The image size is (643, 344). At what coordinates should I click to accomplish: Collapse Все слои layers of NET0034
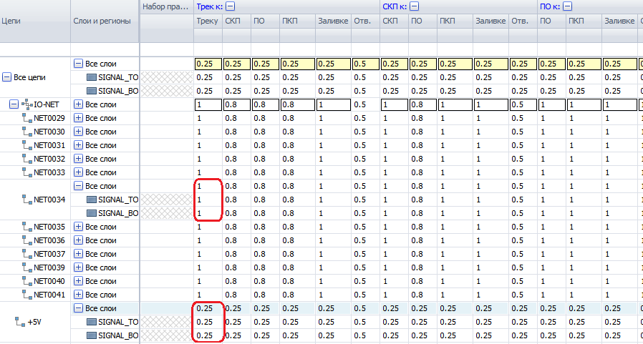78,186
